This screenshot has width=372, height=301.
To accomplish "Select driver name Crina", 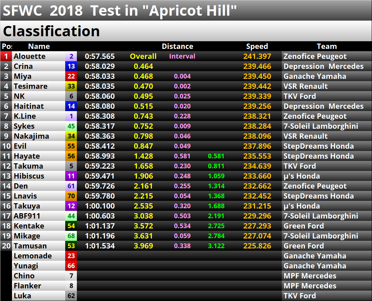I will click(23, 67).
